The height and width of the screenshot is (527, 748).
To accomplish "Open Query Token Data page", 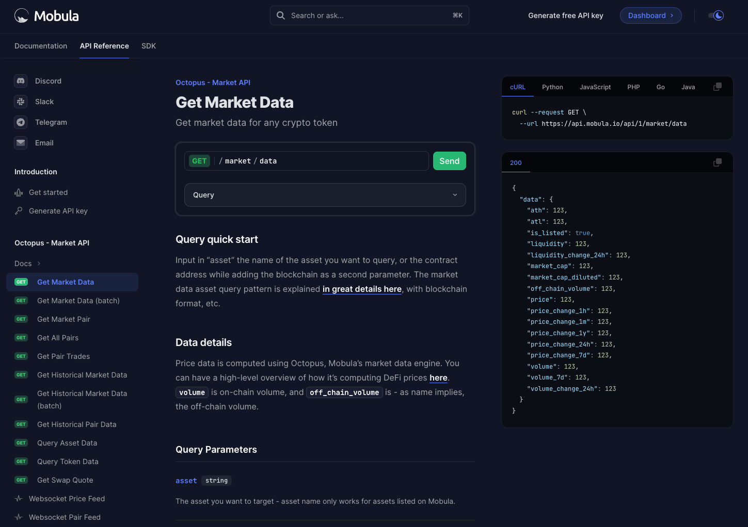I will coord(68,462).
